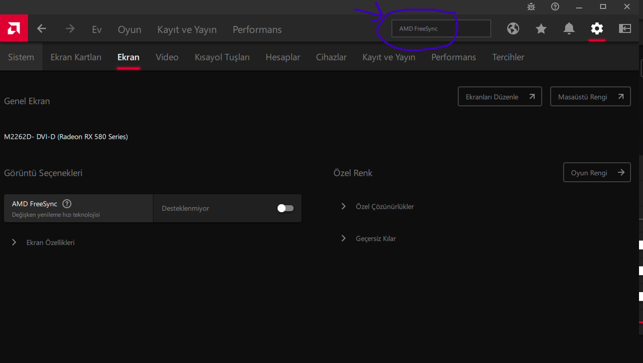Viewport: 643px width, 363px height.
Task: Toggle the AMD FreeSync switch
Action: point(286,208)
